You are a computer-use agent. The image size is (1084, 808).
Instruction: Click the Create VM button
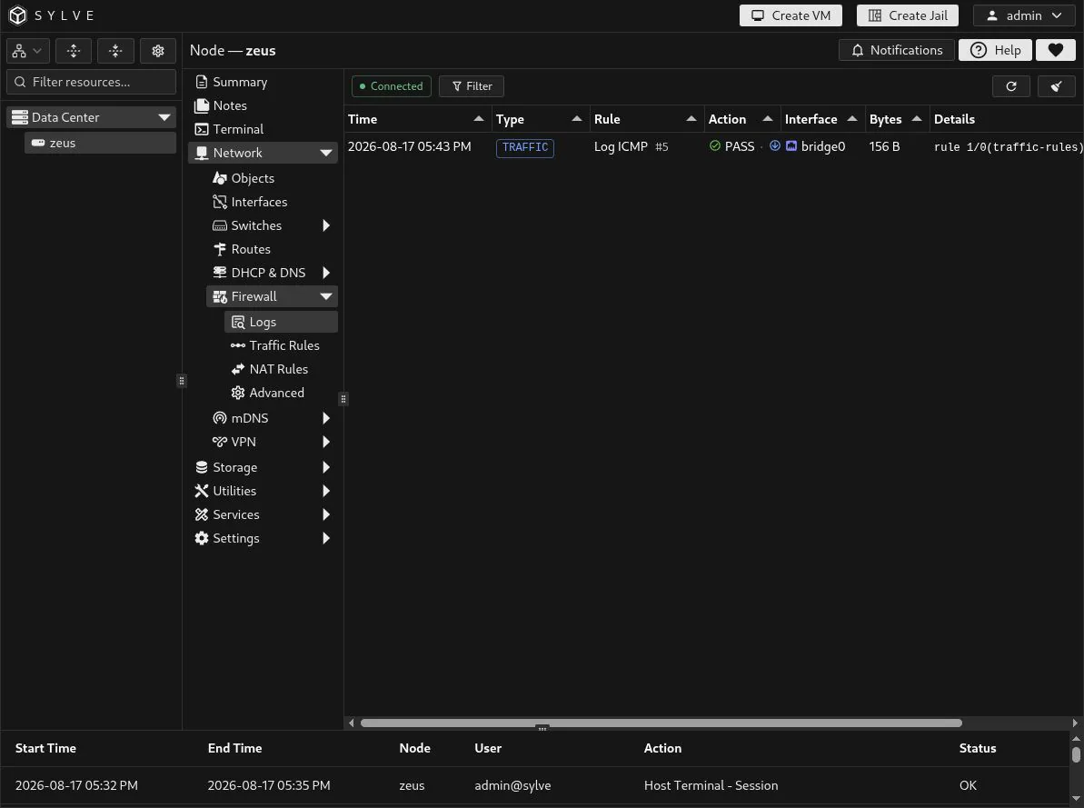click(x=791, y=15)
